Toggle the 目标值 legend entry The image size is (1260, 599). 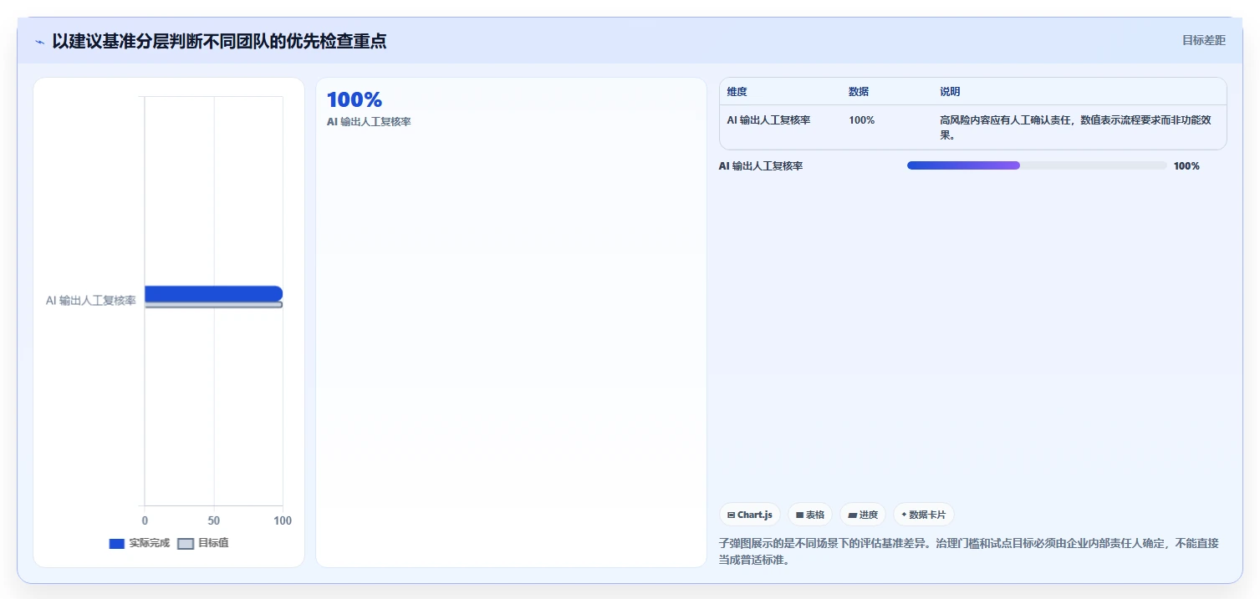[203, 543]
